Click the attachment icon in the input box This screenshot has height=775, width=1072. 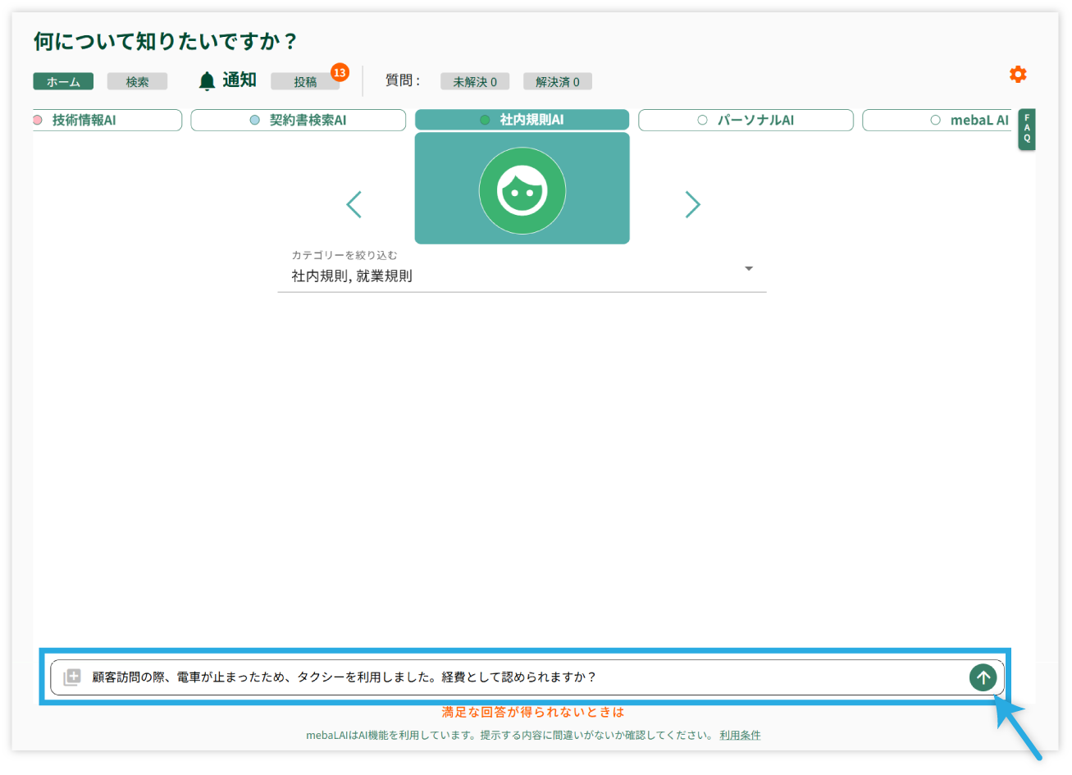tap(72, 677)
